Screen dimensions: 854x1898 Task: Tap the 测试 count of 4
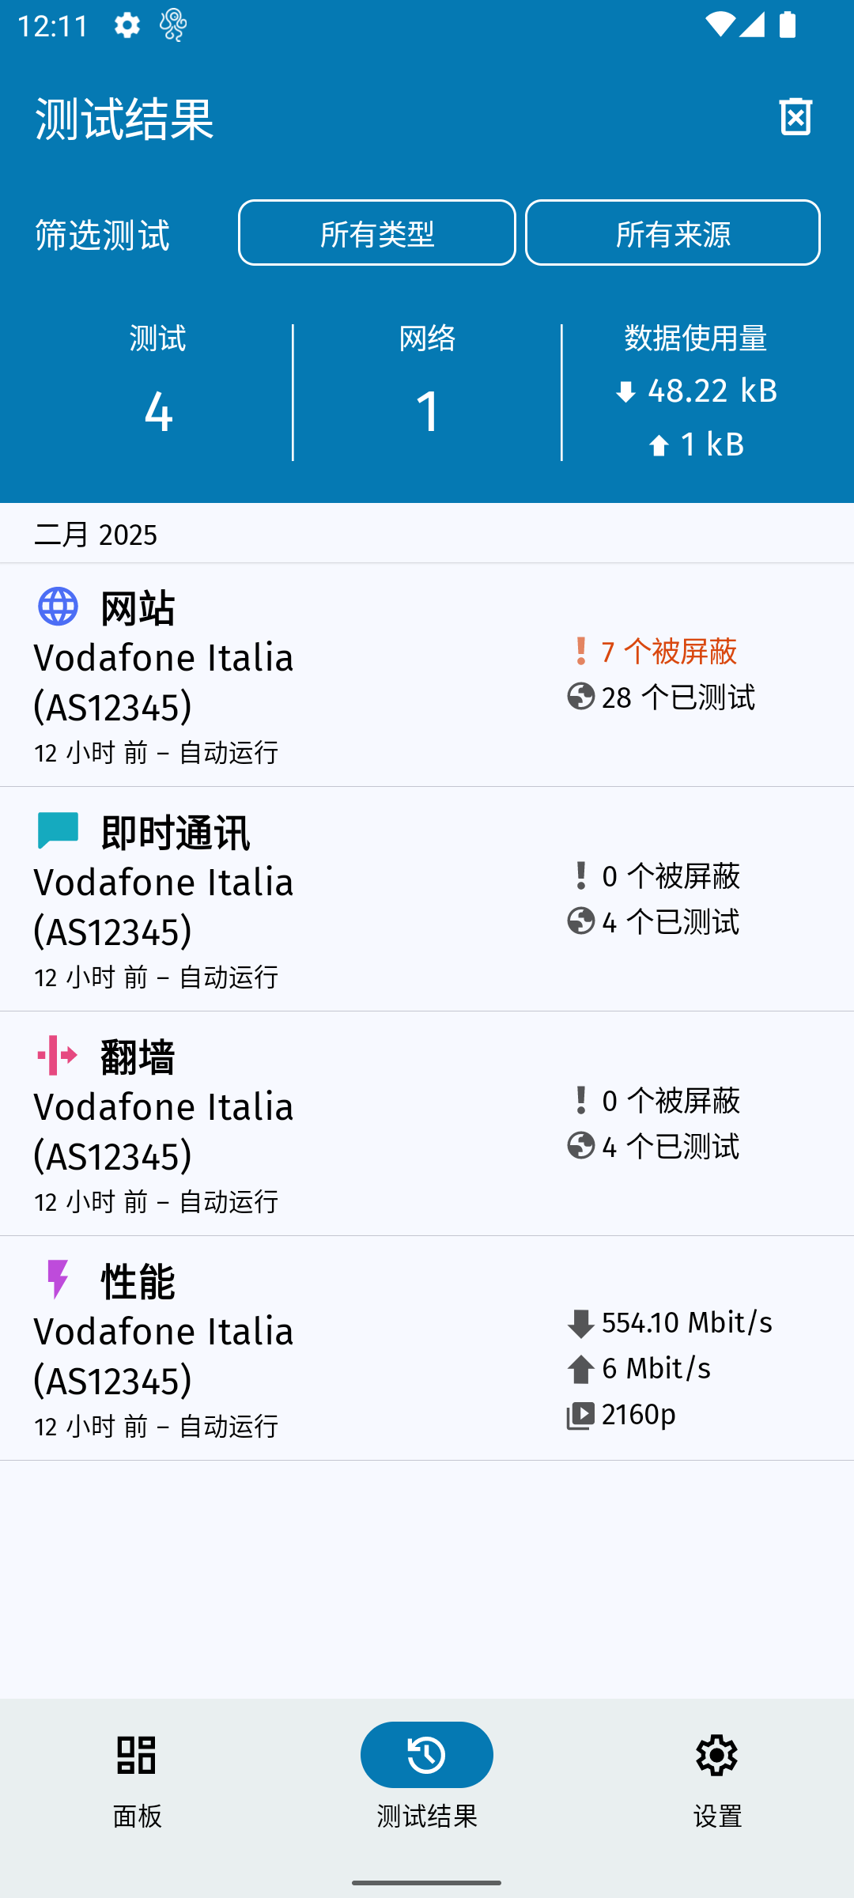coord(158,411)
